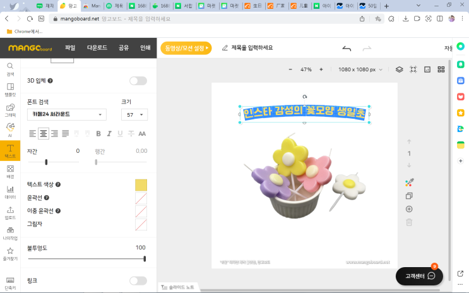469x293 pixels.
Task: Bookmark this page with the star icon
Action: (377, 18)
